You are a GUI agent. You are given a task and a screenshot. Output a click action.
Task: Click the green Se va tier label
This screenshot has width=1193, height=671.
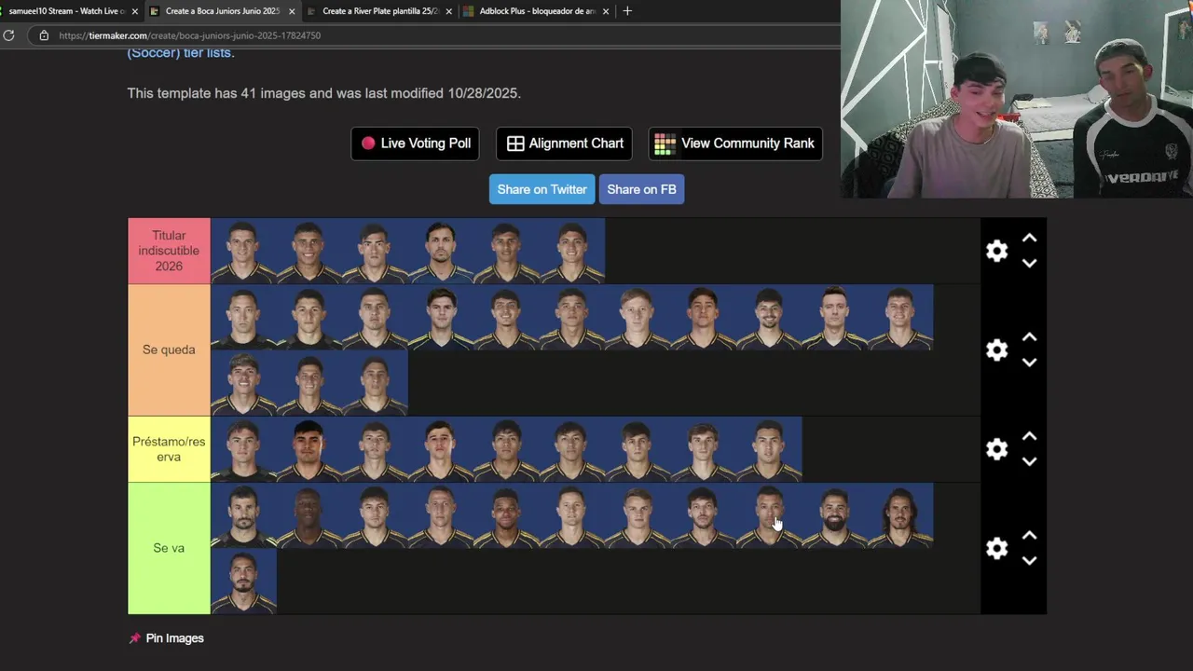pos(169,548)
